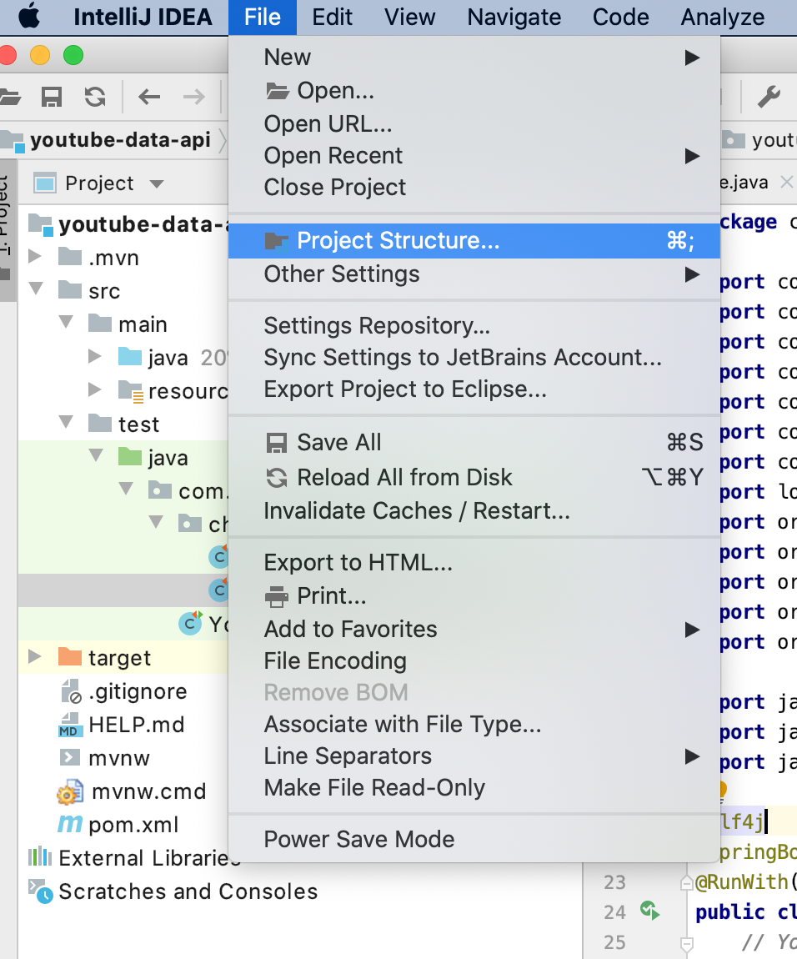Open Add to Favorites submenu

tap(474, 630)
